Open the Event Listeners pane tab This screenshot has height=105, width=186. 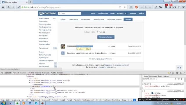tap(164, 76)
